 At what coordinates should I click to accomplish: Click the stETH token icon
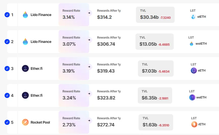click(193, 17)
